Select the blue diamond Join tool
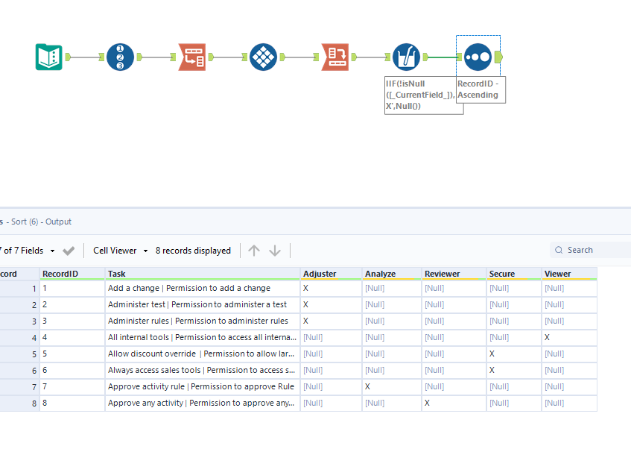The width and height of the screenshot is (631, 449). point(263,57)
